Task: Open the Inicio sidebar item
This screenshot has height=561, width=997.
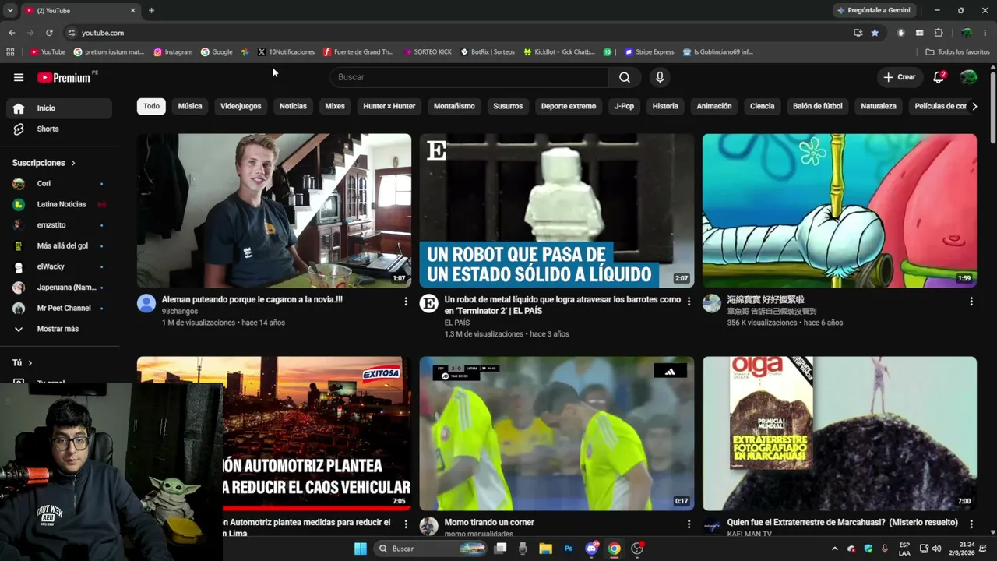Action: pos(59,108)
